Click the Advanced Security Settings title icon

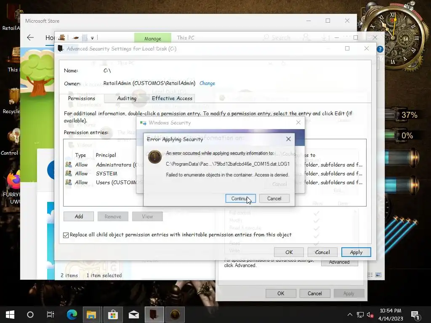[x=60, y=49]
